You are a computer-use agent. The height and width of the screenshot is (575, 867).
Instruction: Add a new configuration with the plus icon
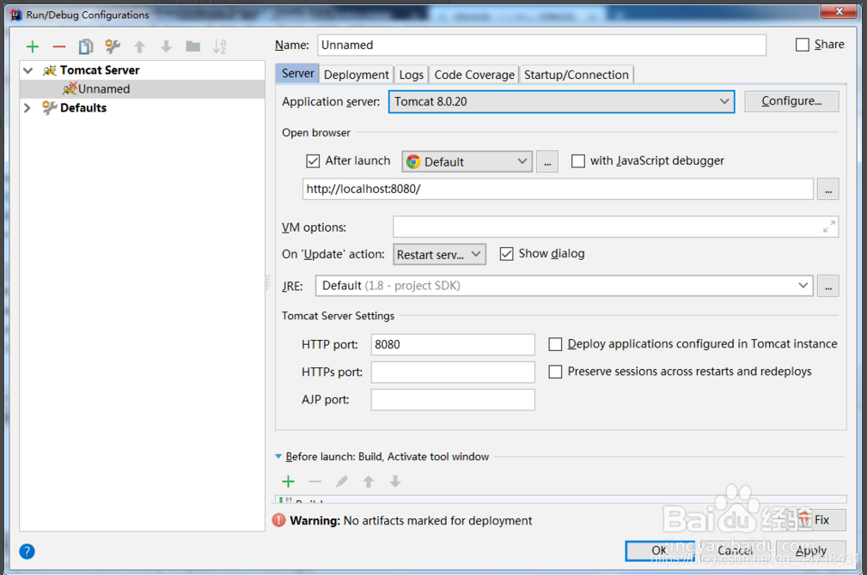[x=33, y=47]
